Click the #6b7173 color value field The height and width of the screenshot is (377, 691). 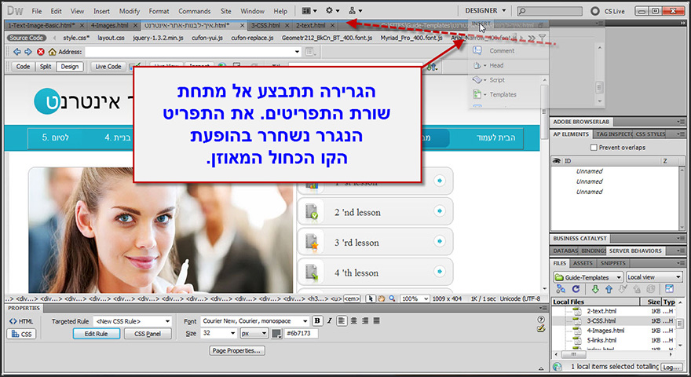301,333
